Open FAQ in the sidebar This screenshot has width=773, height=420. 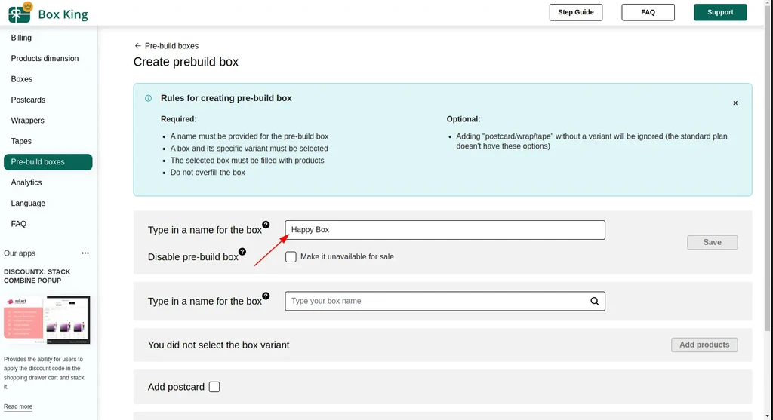pos(19,223)
